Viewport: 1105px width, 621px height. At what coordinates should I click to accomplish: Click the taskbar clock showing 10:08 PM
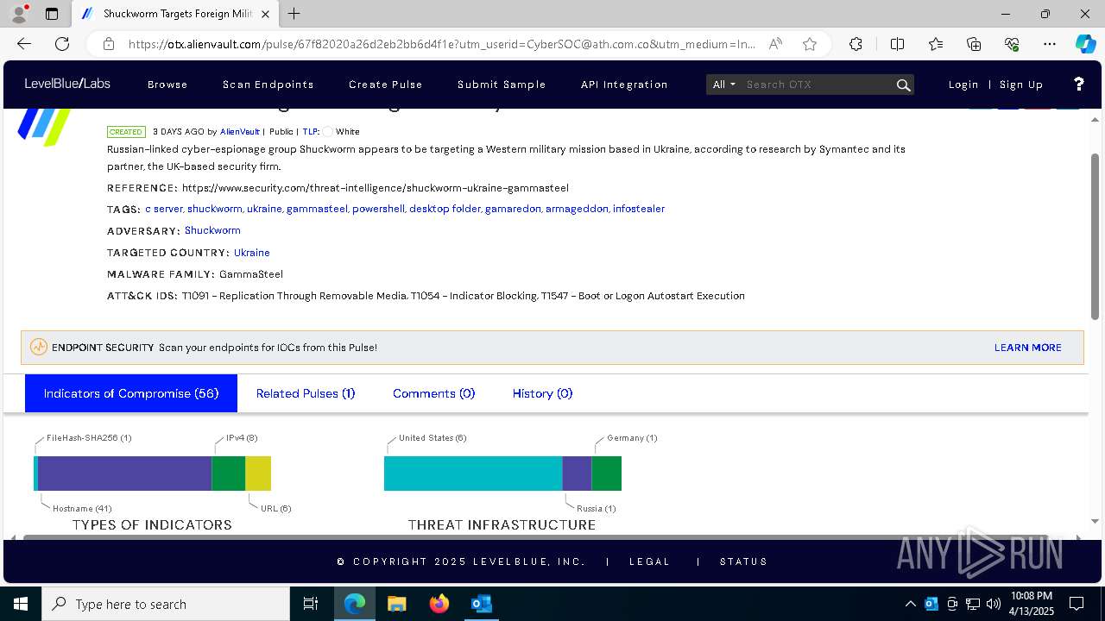pos(1031,604)
